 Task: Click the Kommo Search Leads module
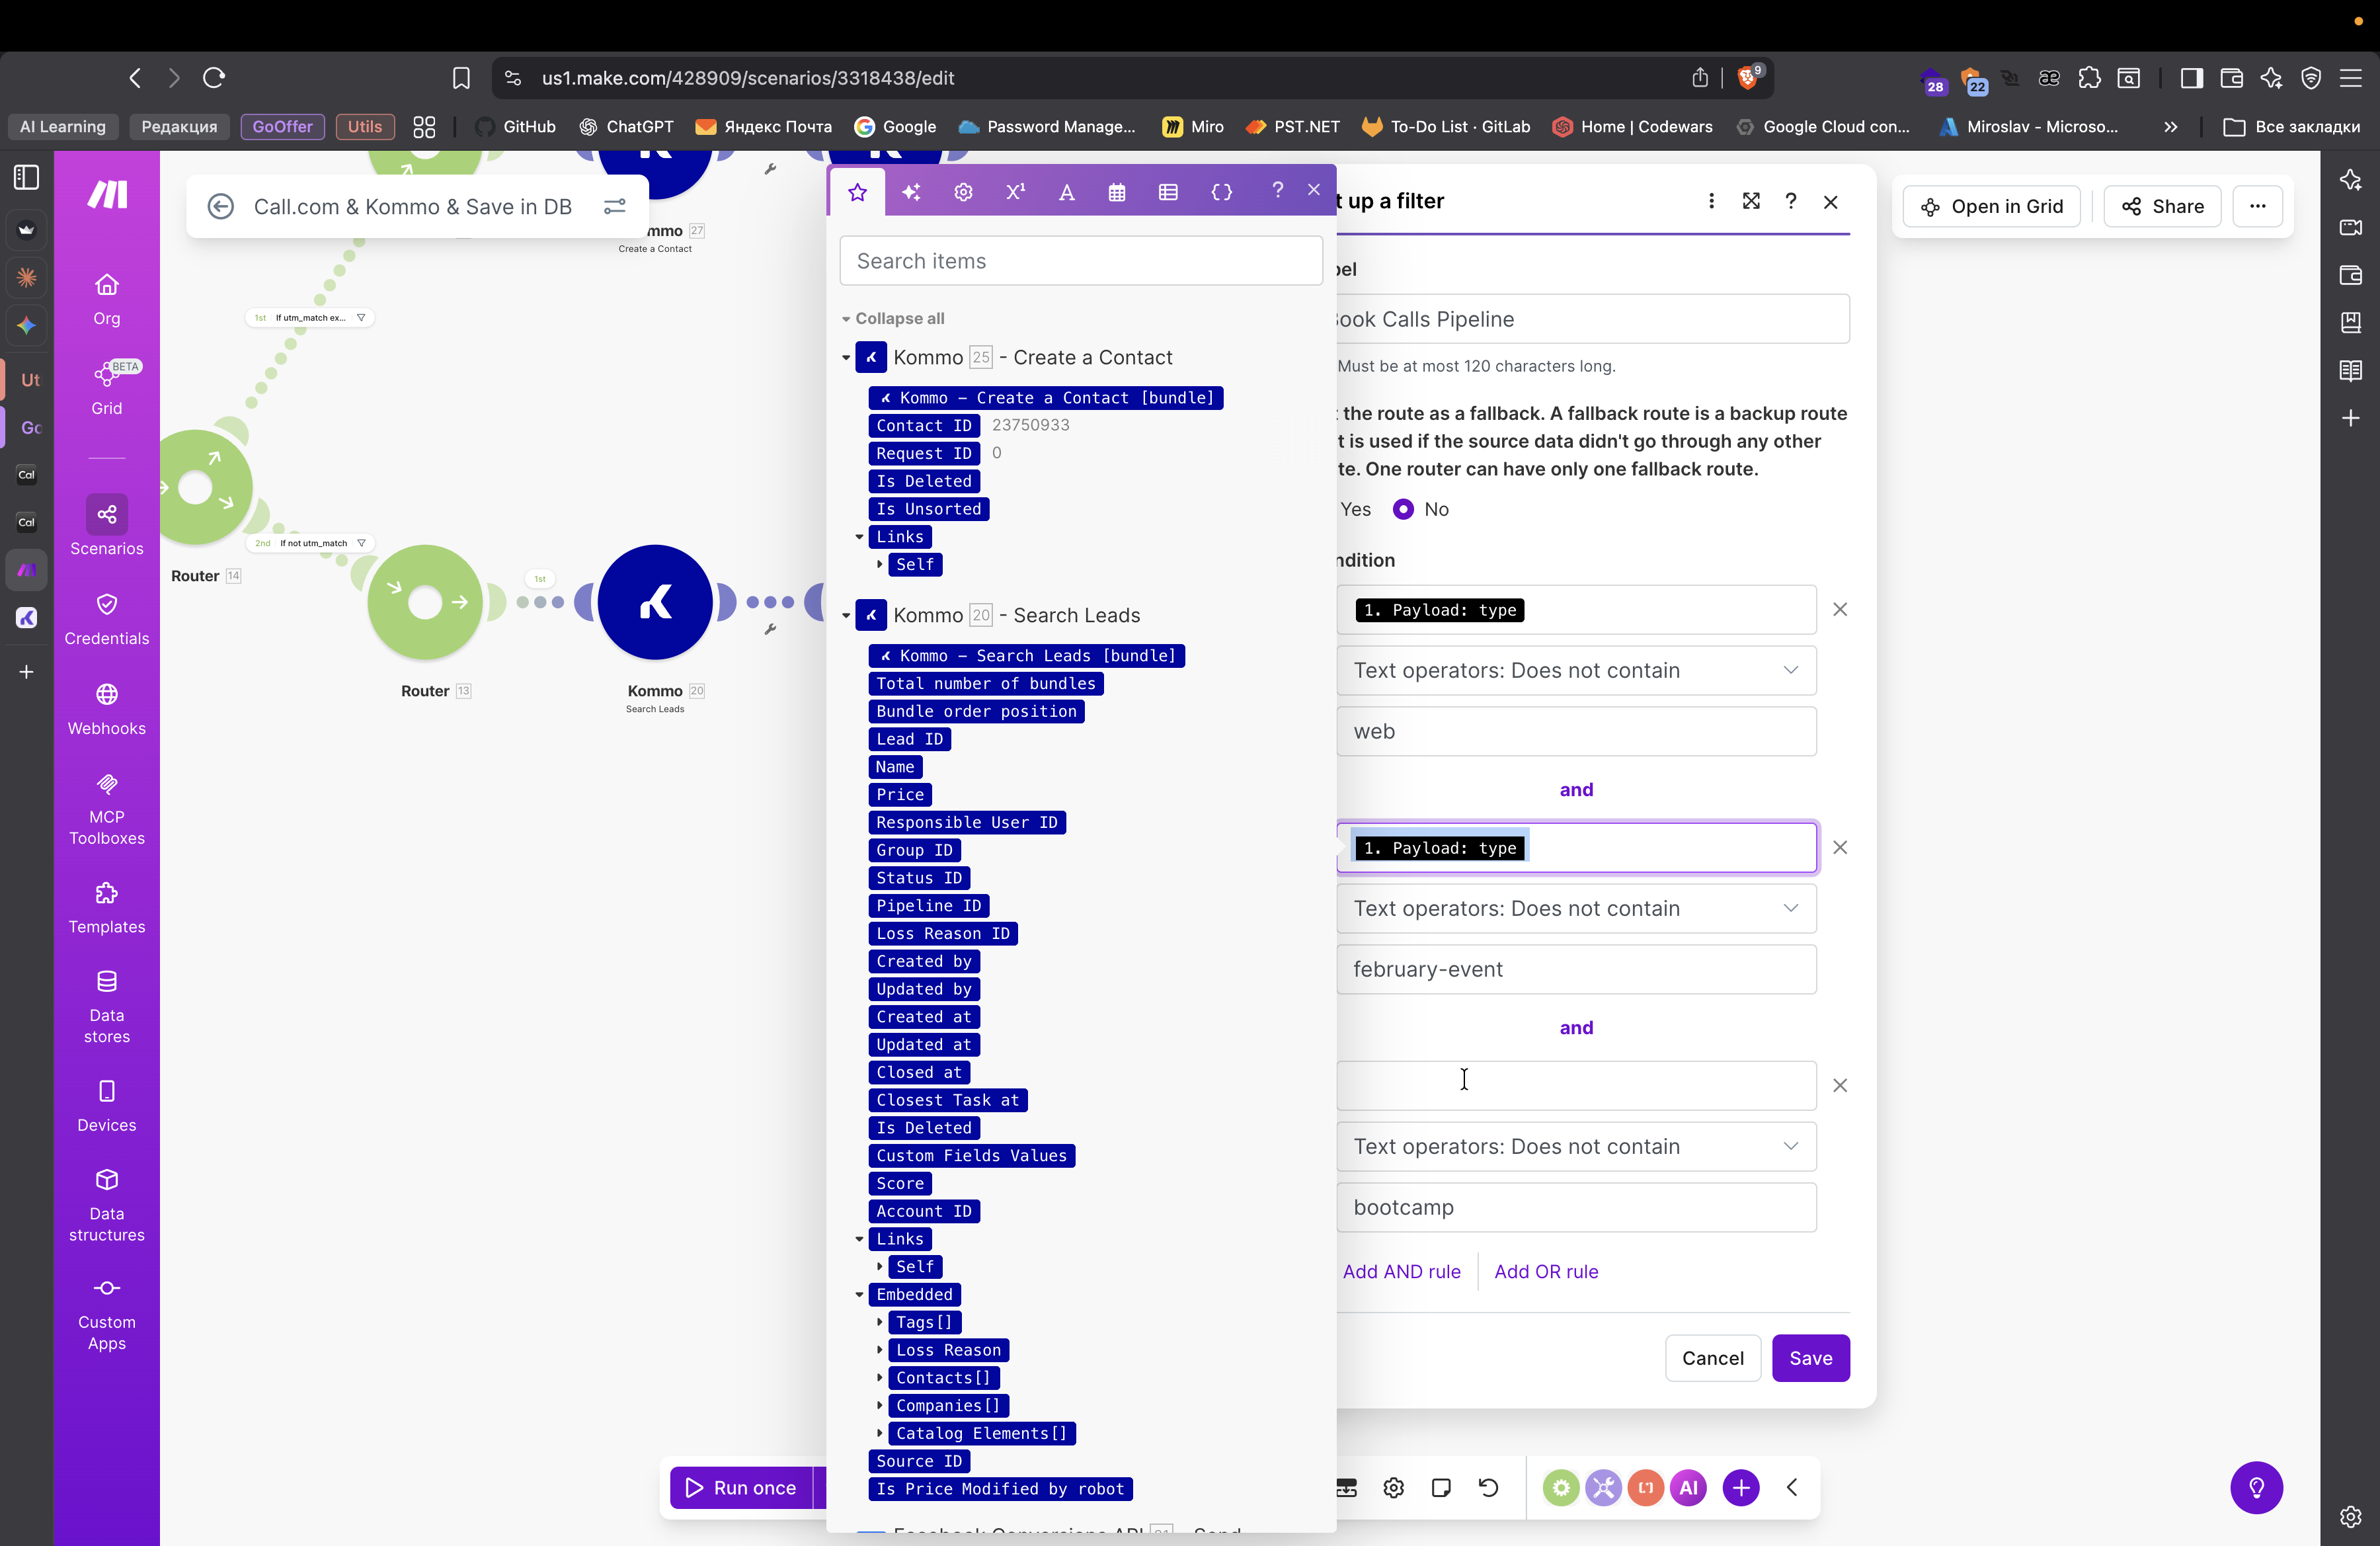[655, 603]
